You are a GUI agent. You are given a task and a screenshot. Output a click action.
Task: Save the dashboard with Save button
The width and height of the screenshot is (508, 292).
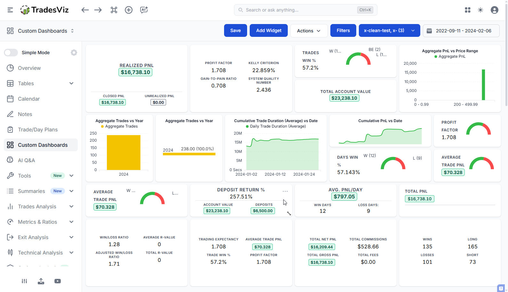click(x=235, y=31)
